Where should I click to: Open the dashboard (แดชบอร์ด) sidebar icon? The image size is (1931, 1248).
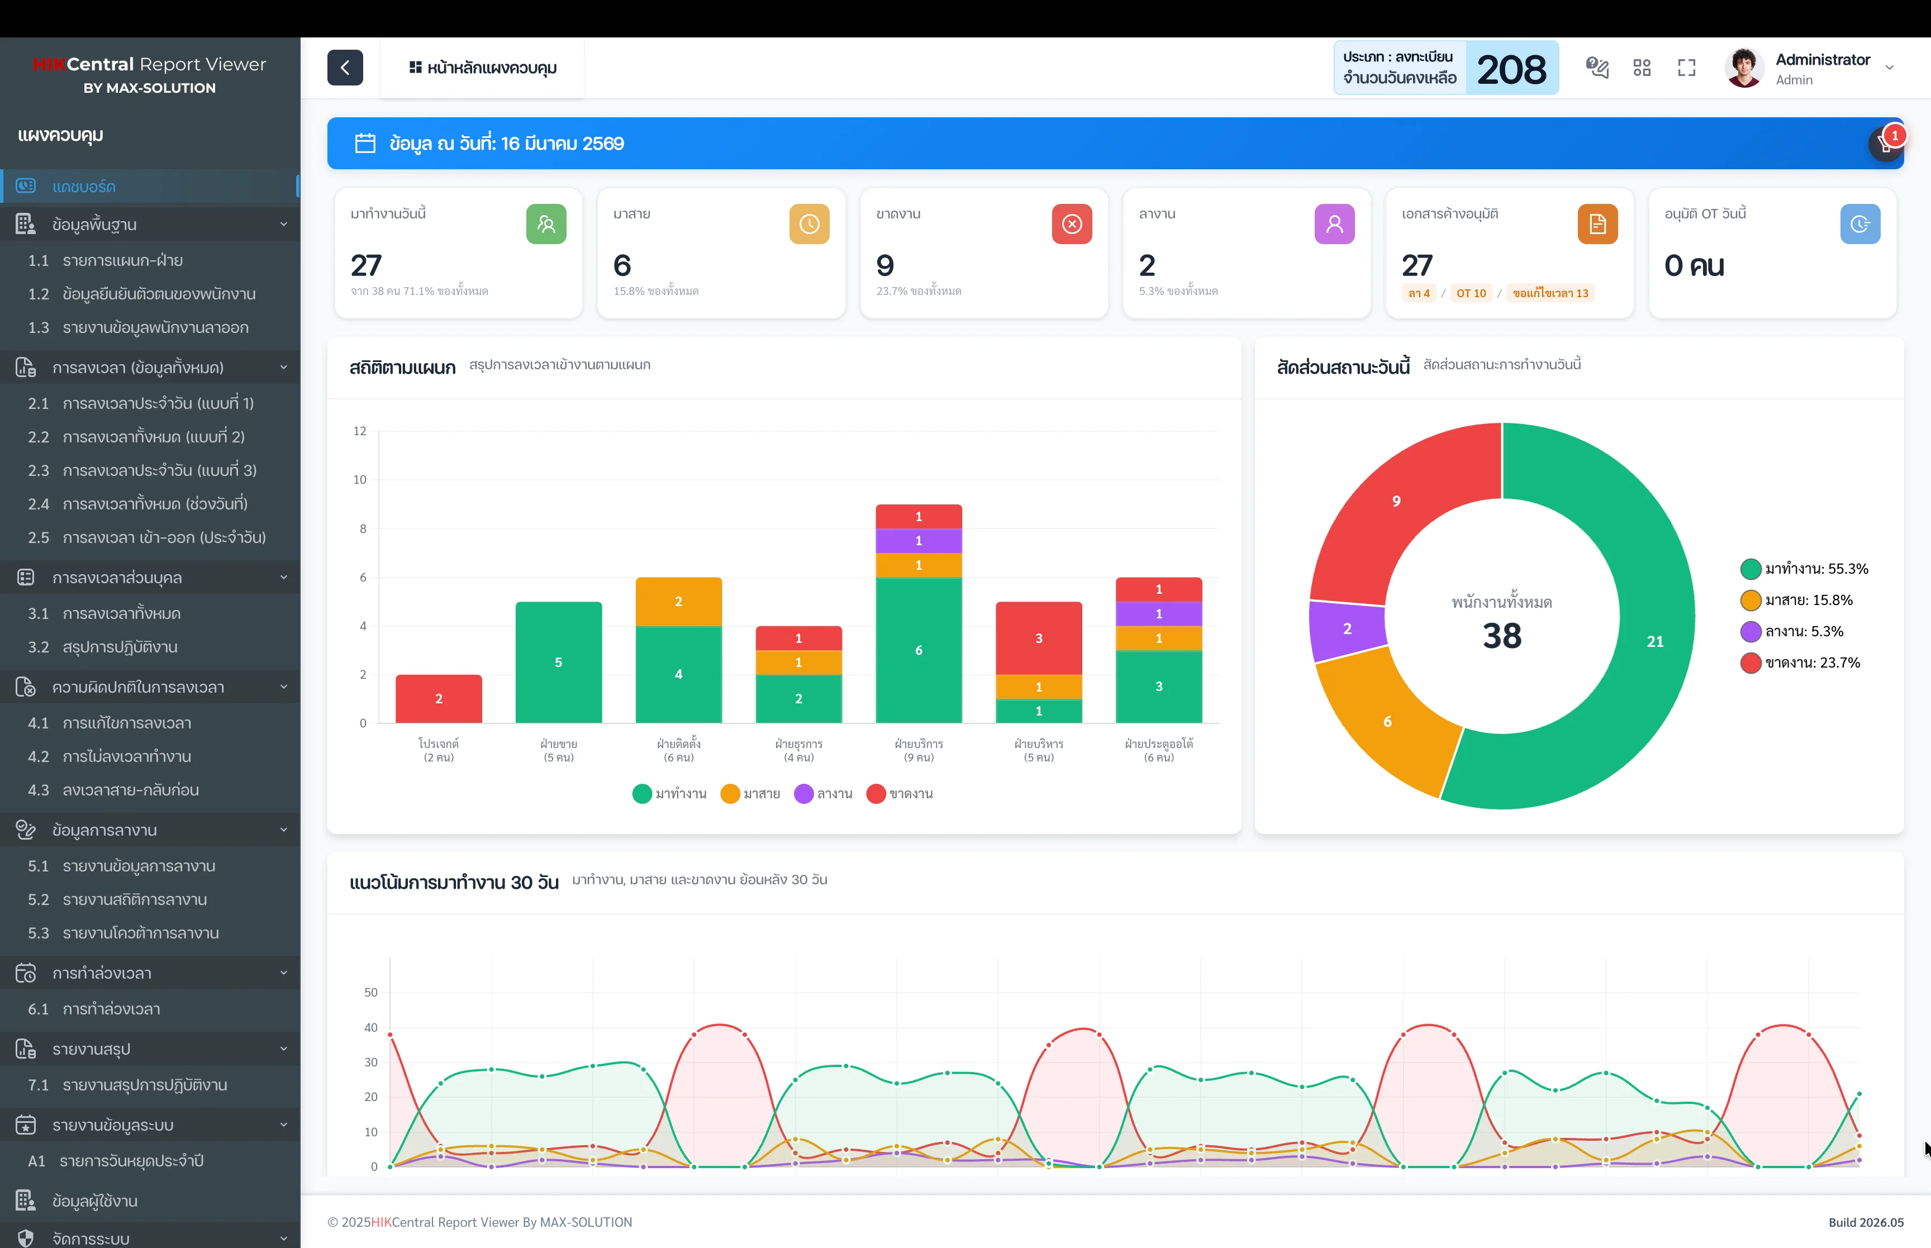27,185
